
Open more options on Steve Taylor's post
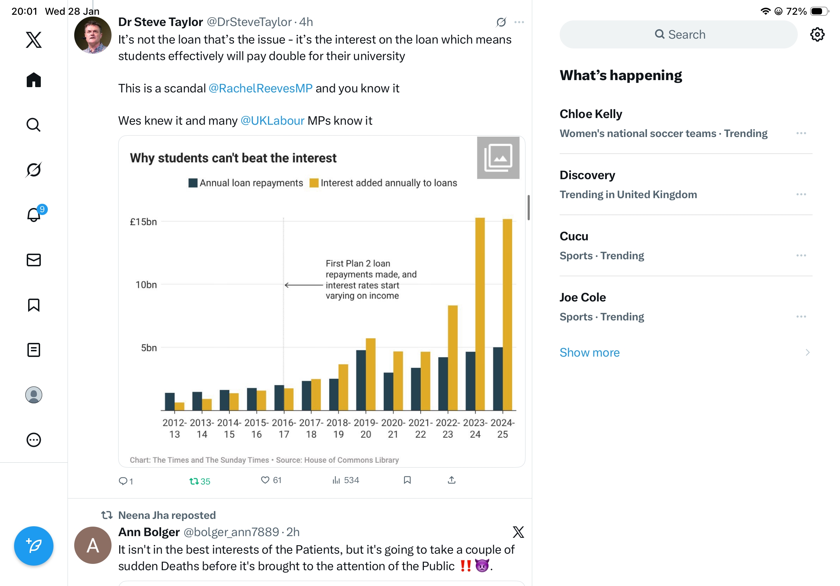(519, 22)
